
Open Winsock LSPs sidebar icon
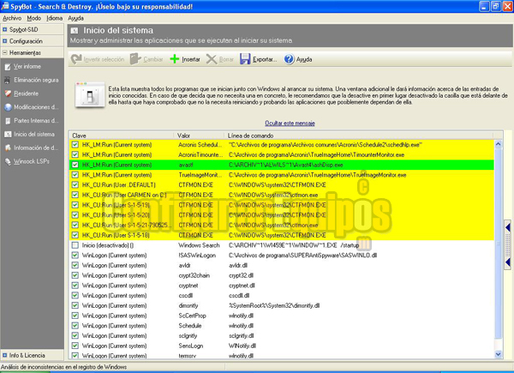pos(8,161)
